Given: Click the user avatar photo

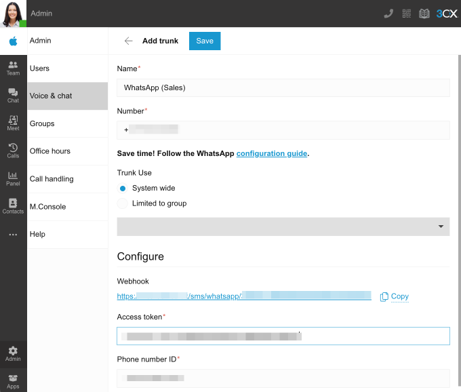Looking at the screenshot, I should coord(13,14).
